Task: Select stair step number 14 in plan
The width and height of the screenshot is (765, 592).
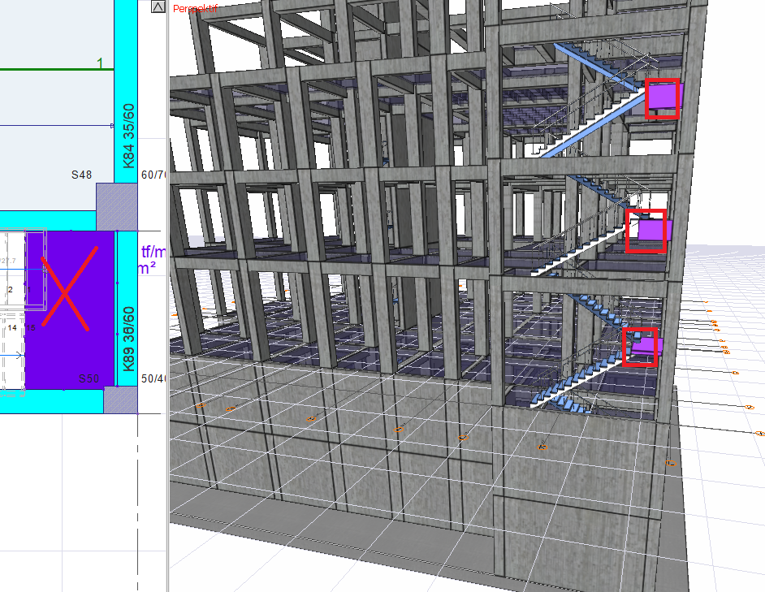Action: (12, 326)
